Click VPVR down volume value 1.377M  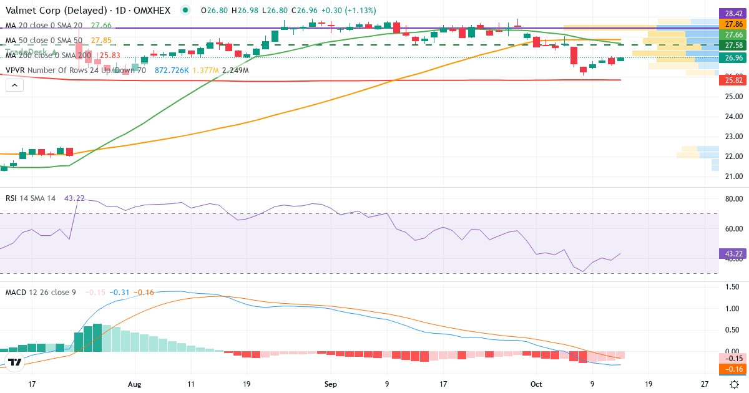[205, 70]
